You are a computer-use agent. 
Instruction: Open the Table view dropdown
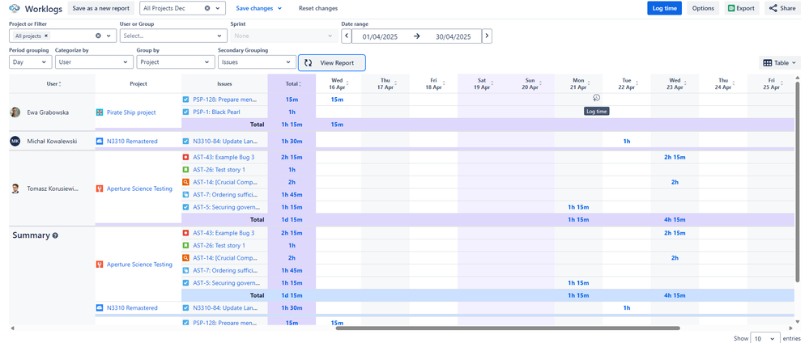780,62
